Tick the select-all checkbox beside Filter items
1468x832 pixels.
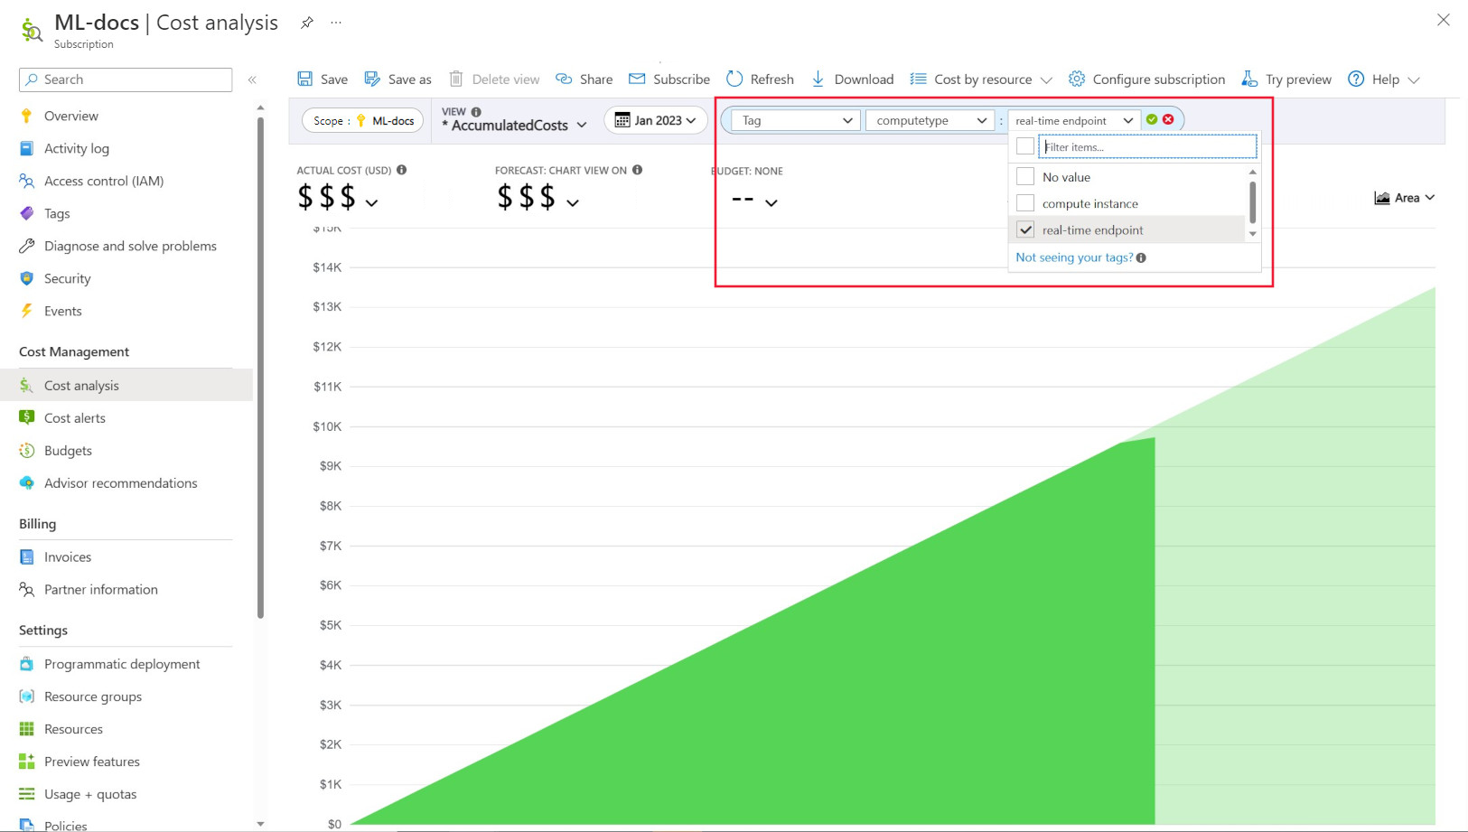[x=1025, y=146]
